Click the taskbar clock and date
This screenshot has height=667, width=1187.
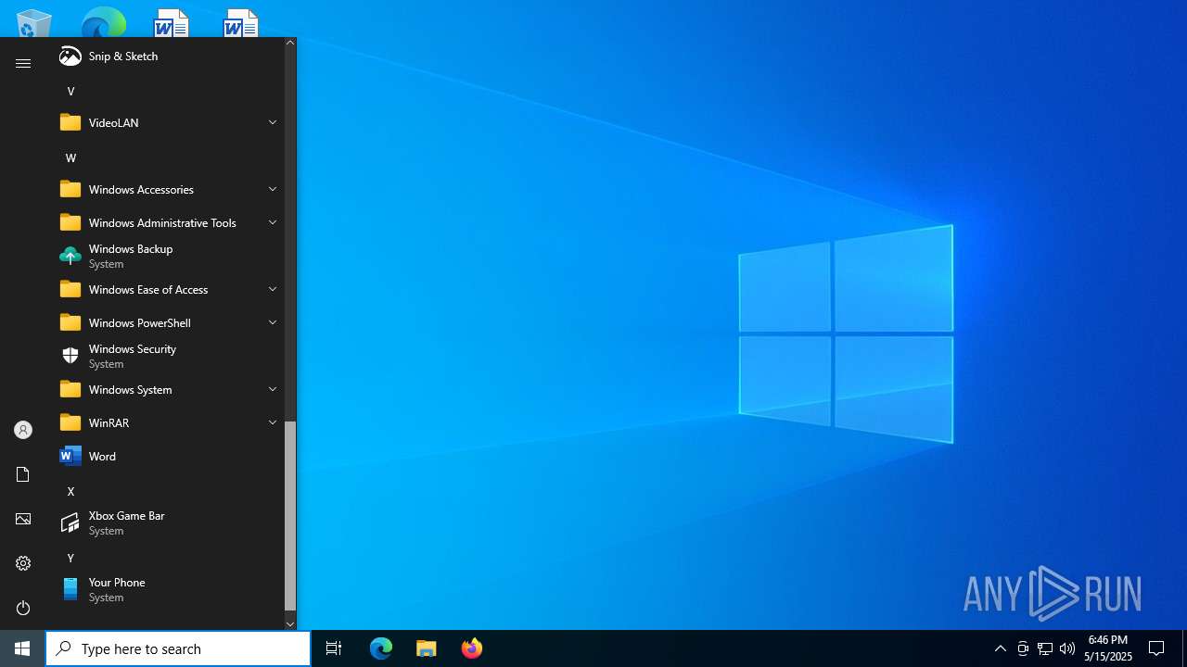point(1108,648)
